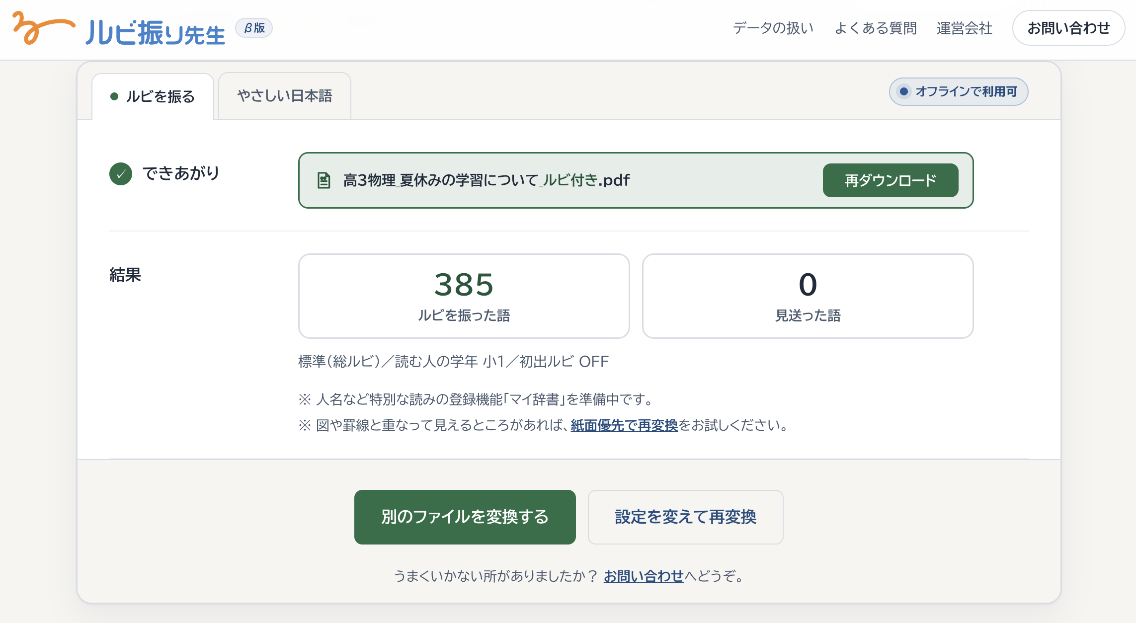
Task: Click the green できあがり checkmark icon
Action: point(121,174)
